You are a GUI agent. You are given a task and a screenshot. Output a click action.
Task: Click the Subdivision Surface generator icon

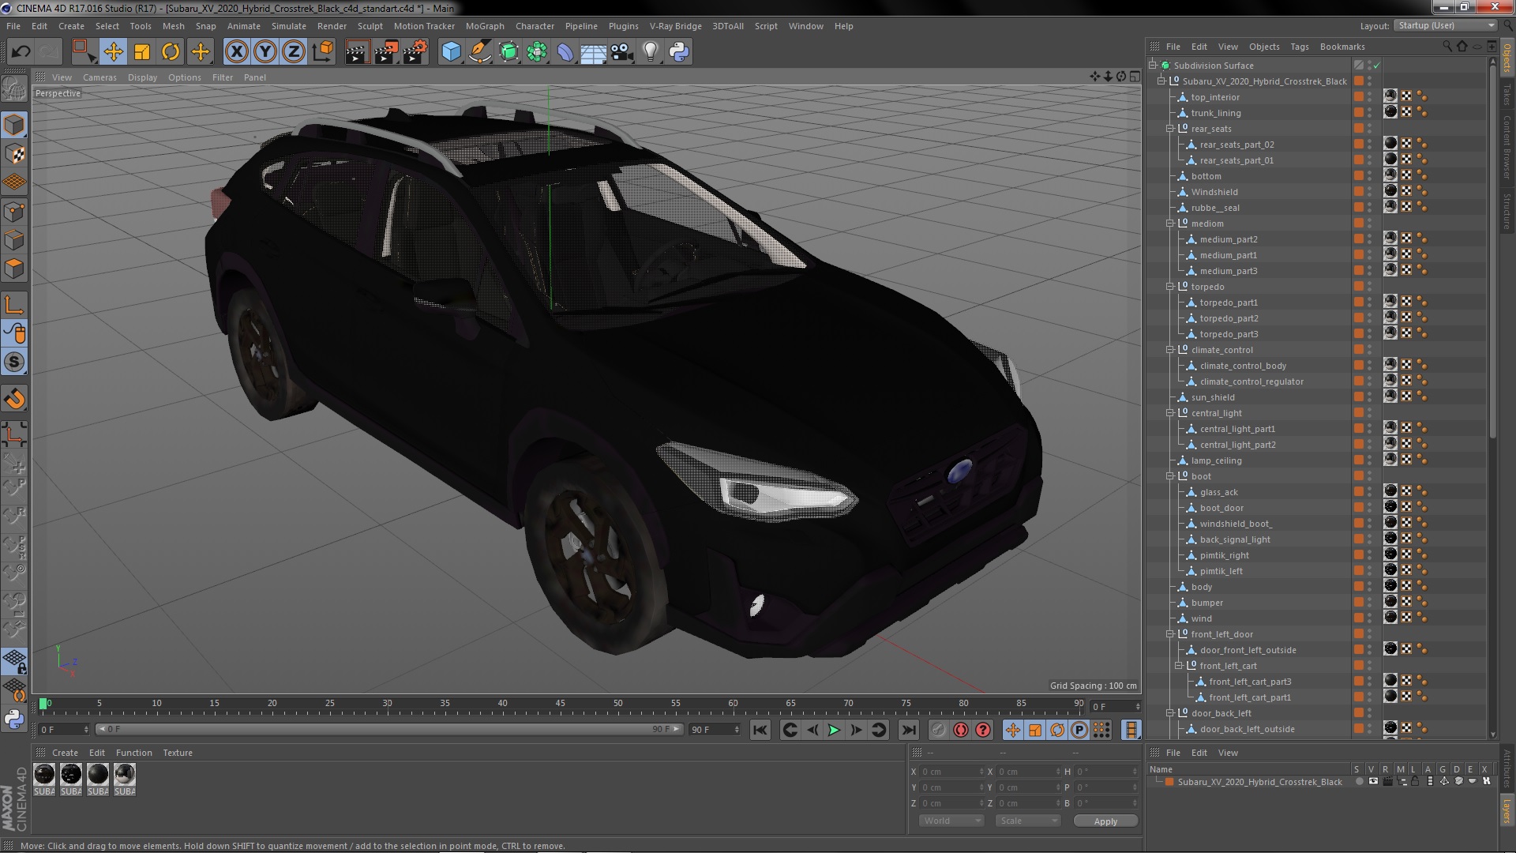pos(508,52)
